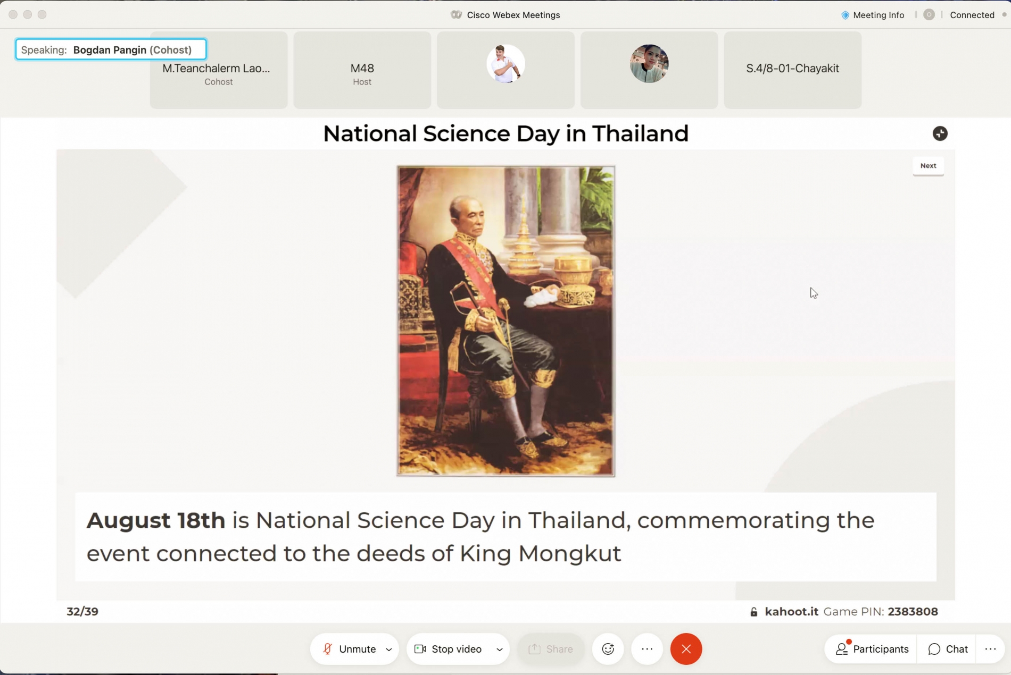The image size is (1011, 675).
Task: Open more options in center toolbar
Action: pos(647,649)
